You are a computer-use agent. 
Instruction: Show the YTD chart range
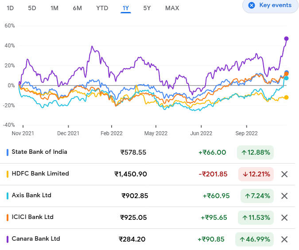coord(102,8)
